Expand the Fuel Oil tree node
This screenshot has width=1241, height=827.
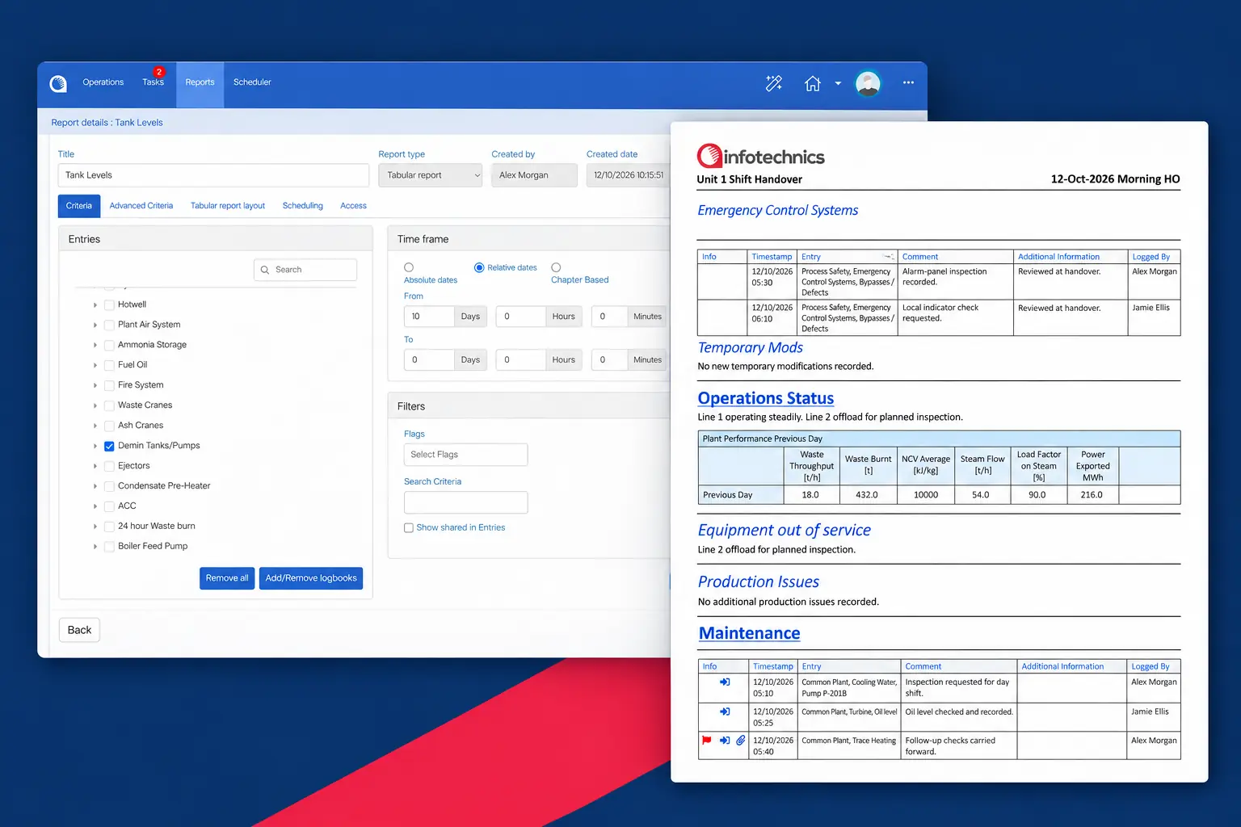[x=95, y=366]
